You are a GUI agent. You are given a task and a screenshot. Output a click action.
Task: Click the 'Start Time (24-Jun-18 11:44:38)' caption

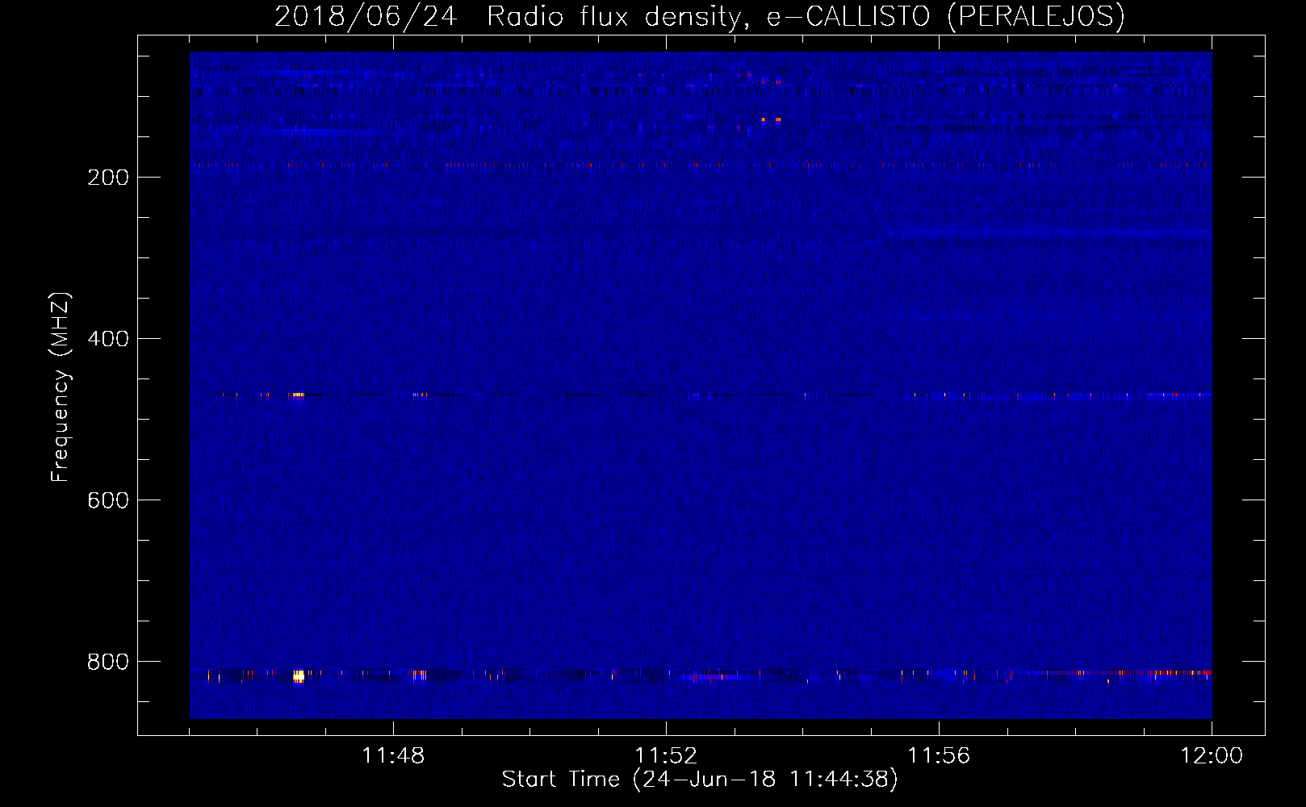(700, 780)
